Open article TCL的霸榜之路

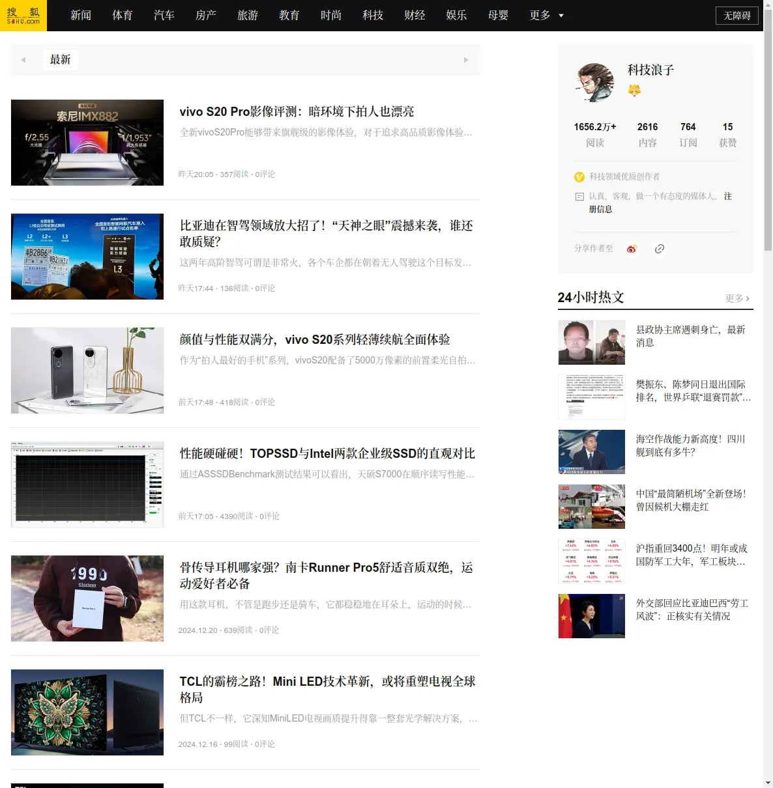[328, 690]
